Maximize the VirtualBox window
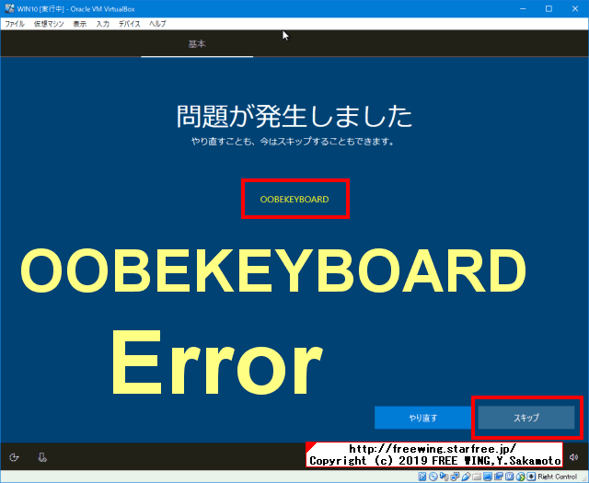 (549, 8)
